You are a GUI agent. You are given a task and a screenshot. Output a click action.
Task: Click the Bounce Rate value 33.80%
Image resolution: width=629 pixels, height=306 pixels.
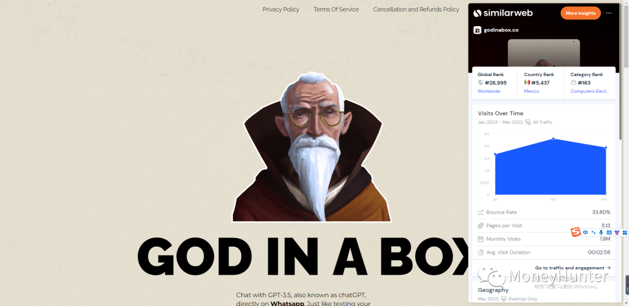(601, 212)
